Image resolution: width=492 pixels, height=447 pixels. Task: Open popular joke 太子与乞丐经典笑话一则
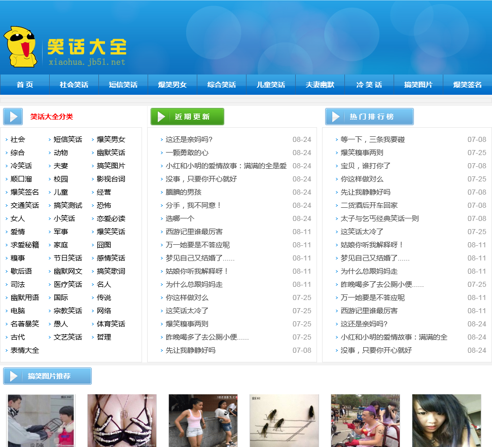click(x=380, y=218)
